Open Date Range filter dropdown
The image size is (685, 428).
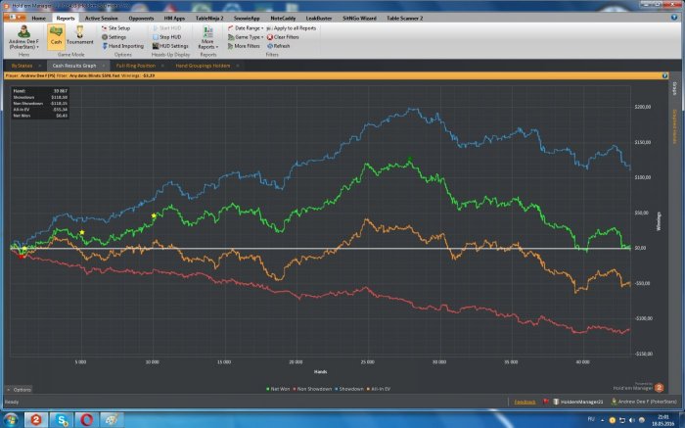[x=246, y=28]
